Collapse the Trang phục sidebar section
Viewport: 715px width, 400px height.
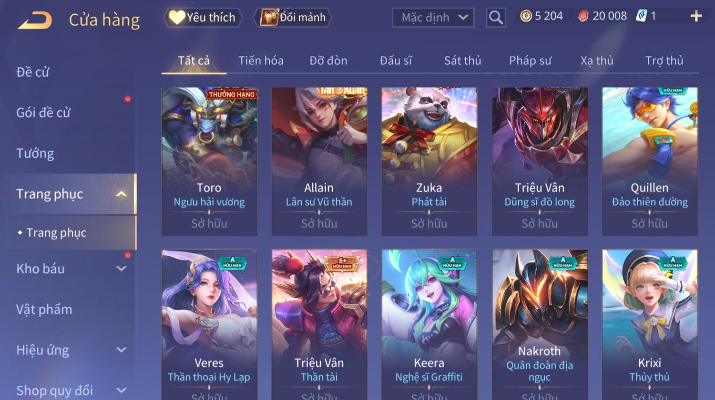[121, 194]
